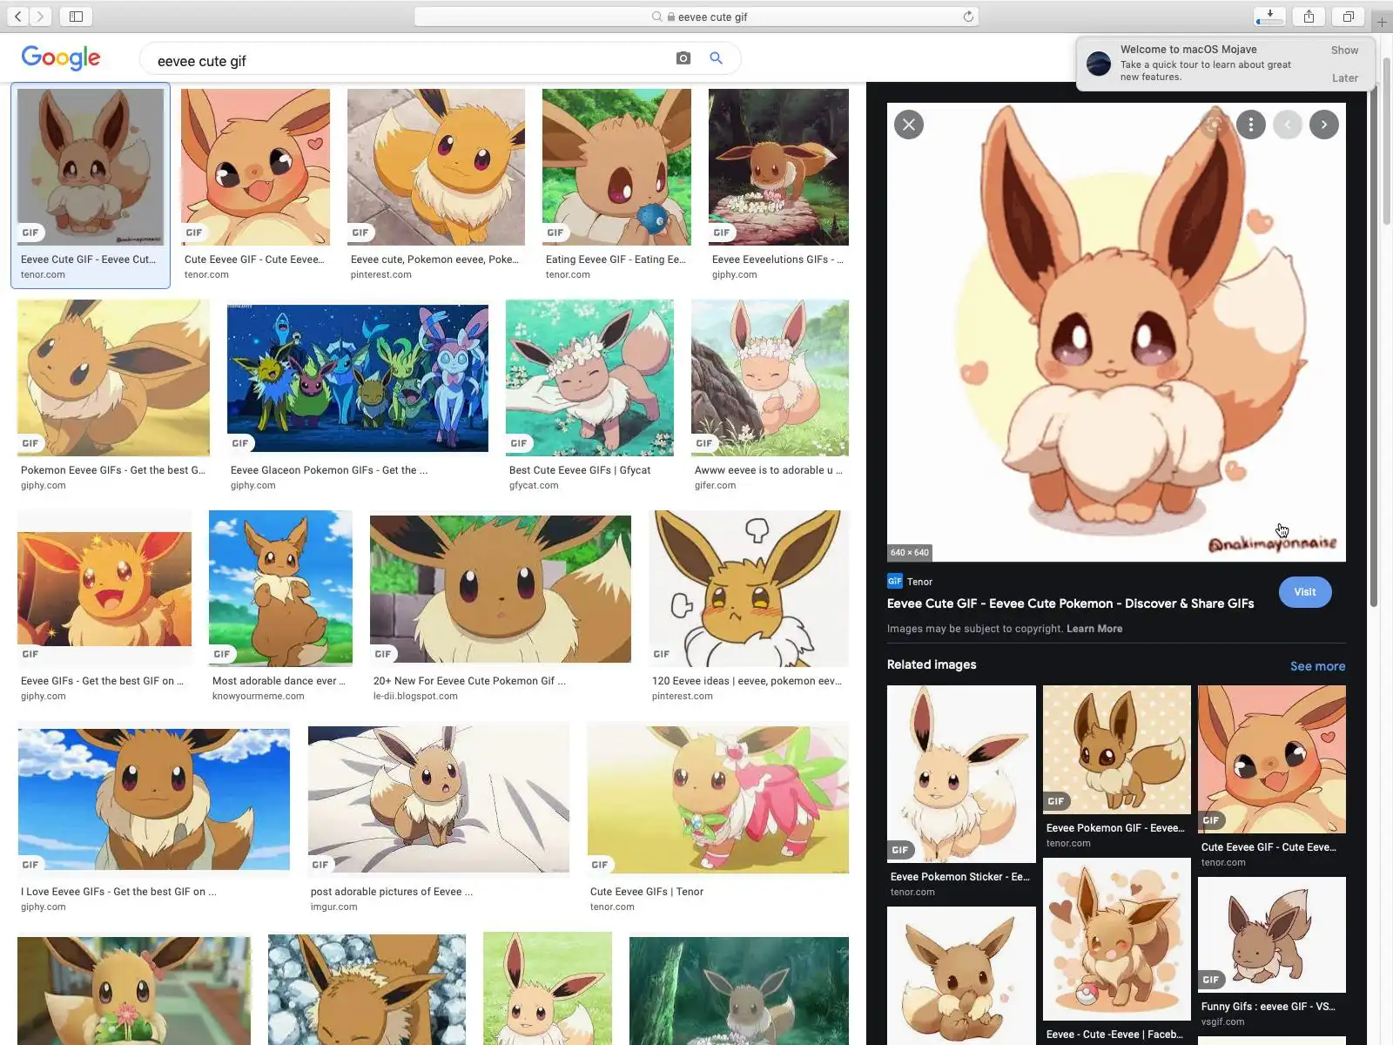This screenshot has height=1045, width=1393.
Task: Open the 'I Love Eevee GIFs' thumbnail
Action: pos(154,799)
